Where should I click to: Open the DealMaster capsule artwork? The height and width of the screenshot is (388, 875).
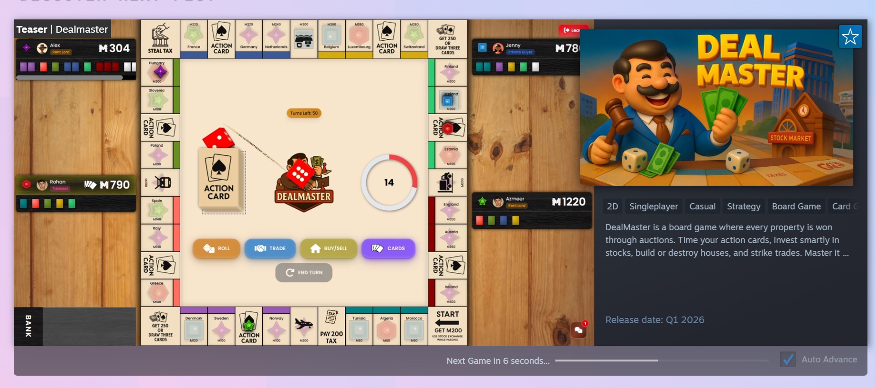(x=716, y=108)
